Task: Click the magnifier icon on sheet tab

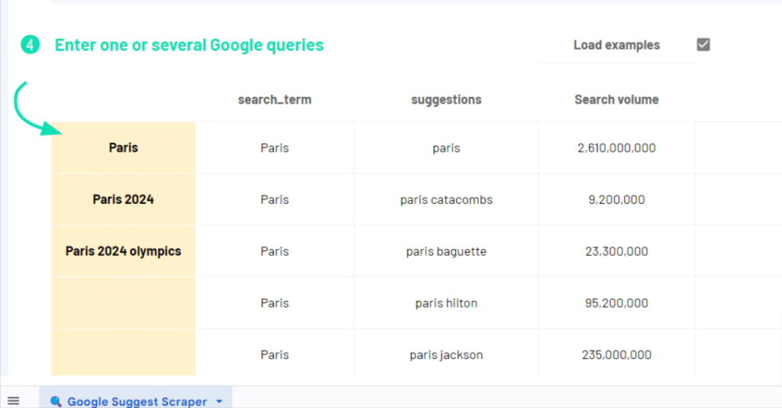Action: click(56, 401)
